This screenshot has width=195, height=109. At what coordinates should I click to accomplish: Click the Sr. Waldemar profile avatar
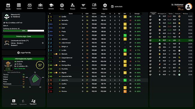click(188, 7)
